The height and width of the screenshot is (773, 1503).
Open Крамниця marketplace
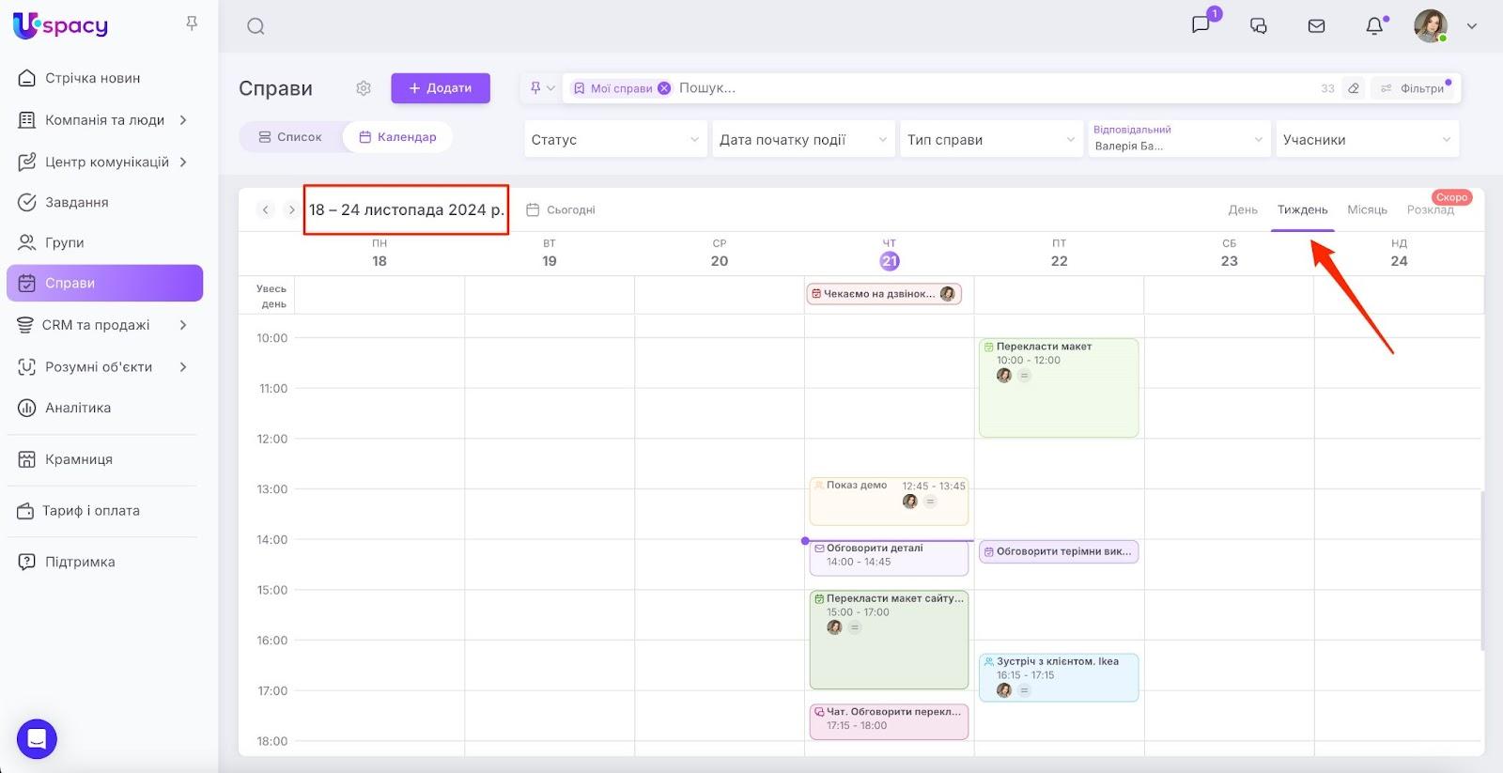pos(78,459)
